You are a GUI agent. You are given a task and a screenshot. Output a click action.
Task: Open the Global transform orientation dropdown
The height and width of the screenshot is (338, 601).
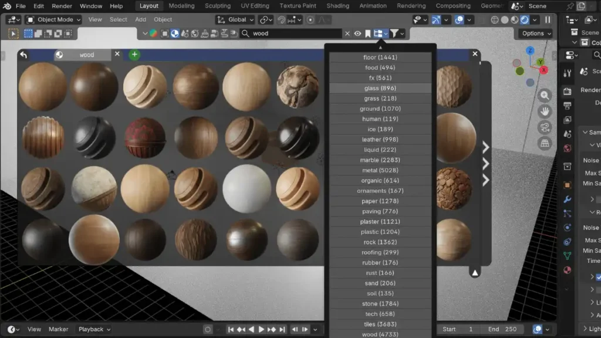tap(235, 19)
